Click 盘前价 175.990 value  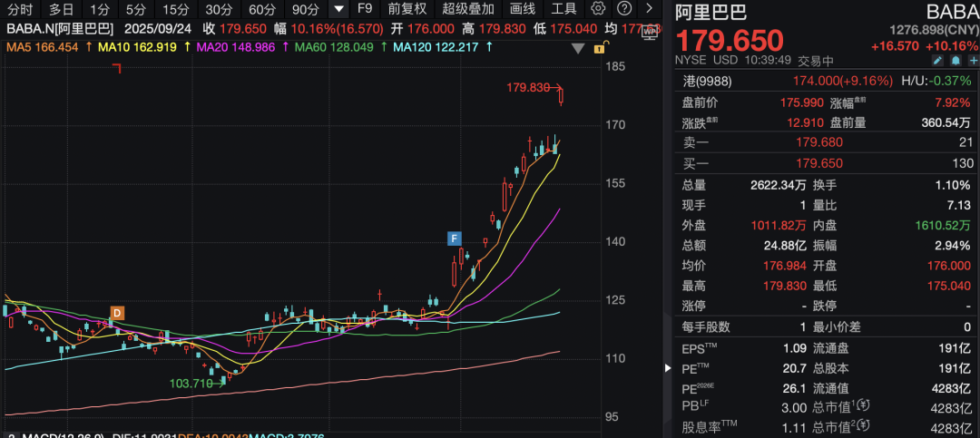[x=802, y=102]
